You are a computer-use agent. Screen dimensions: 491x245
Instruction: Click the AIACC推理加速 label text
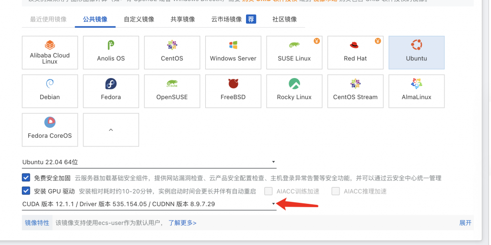tap(365, 191)
